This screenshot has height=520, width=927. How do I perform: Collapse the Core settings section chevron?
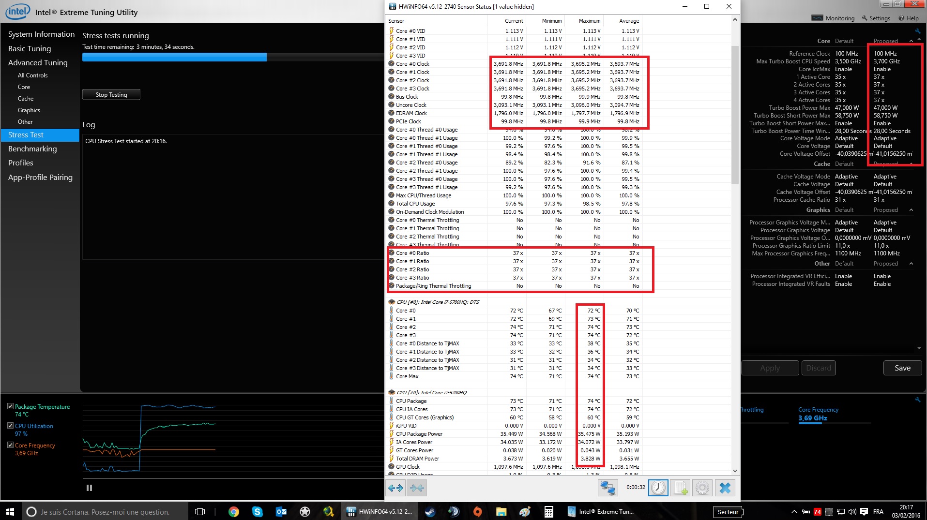point(912,41)
